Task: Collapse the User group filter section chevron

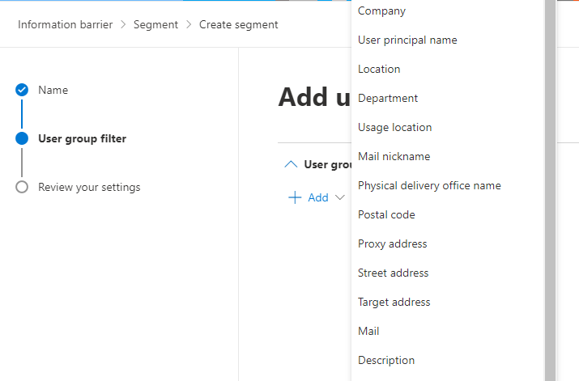Action: point(291,164)
